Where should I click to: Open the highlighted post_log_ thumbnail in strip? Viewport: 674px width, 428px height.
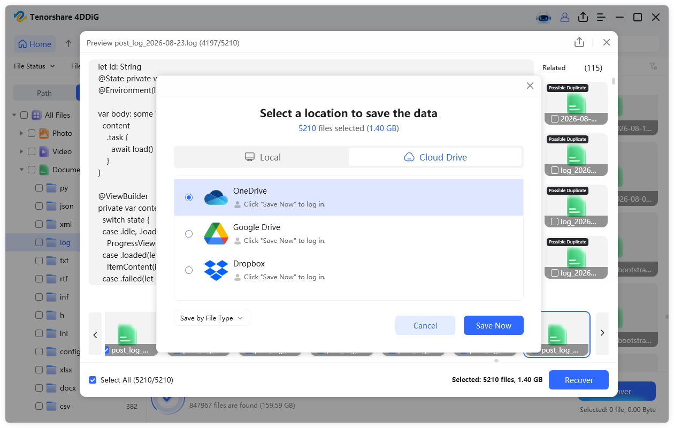(556, 334)
